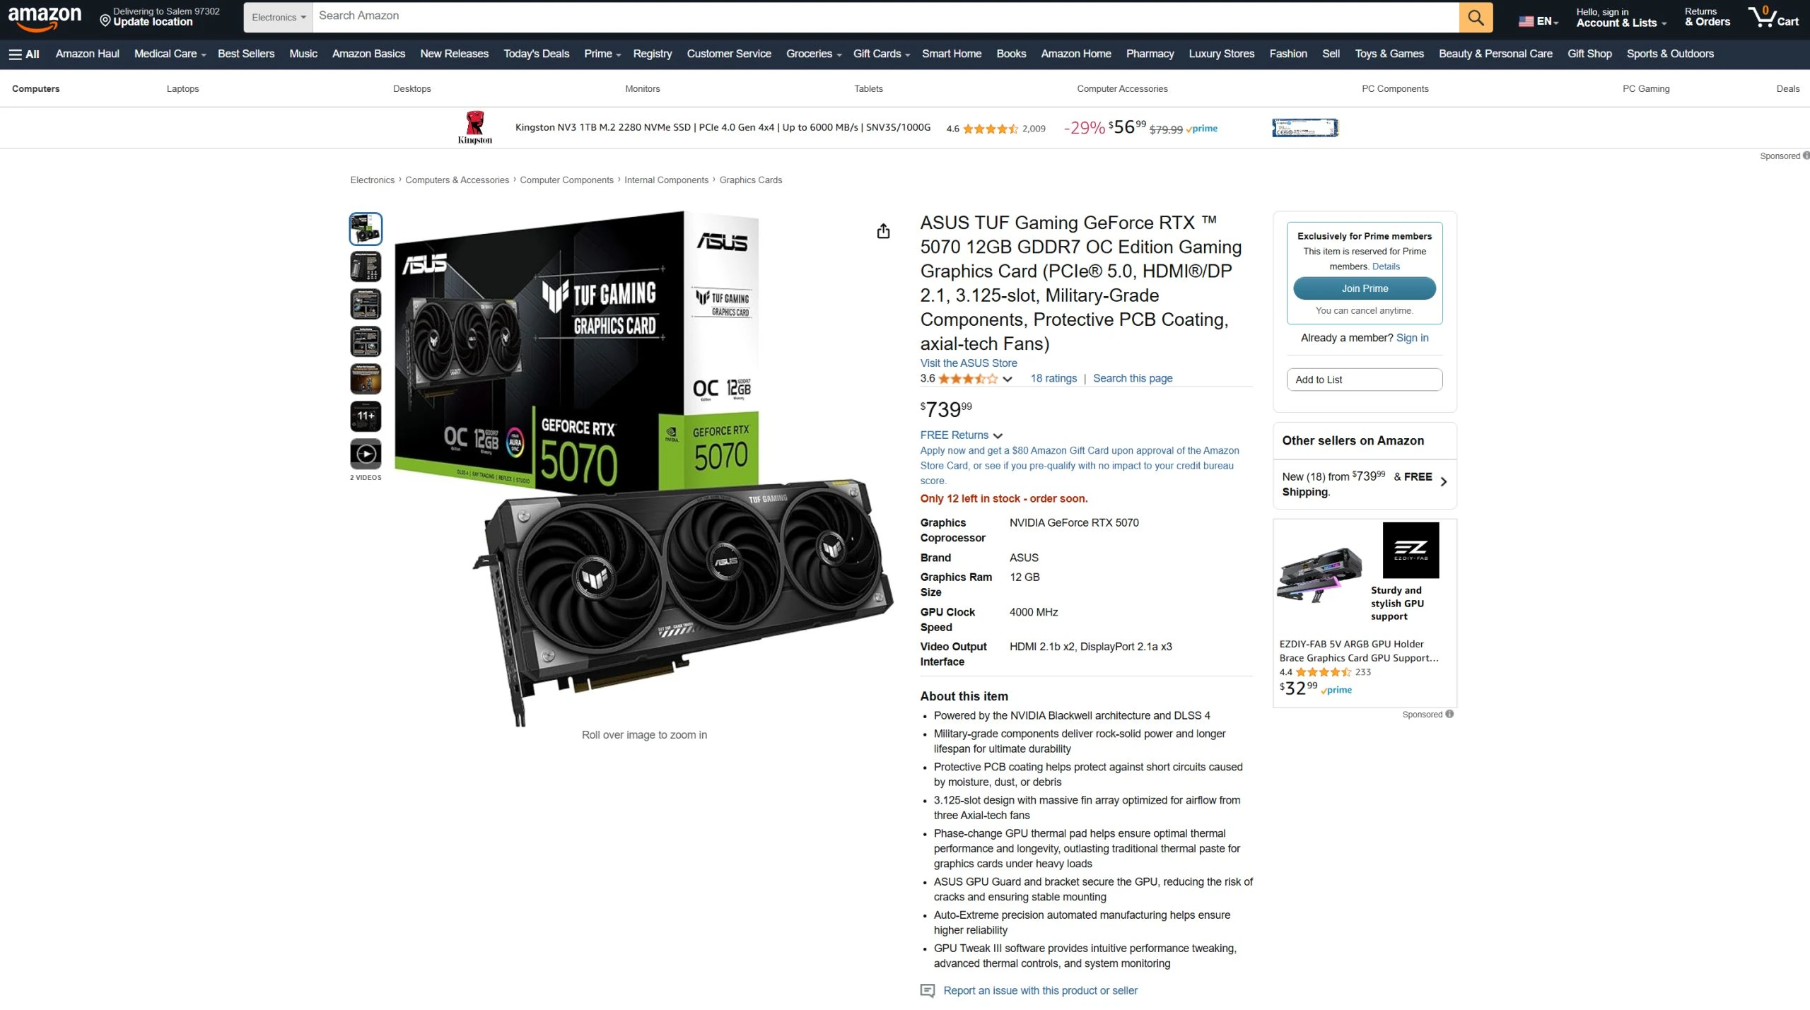Select the 11+ more images thumbnail
The image size is (1810, 1010).
click(x=366, y=416)
